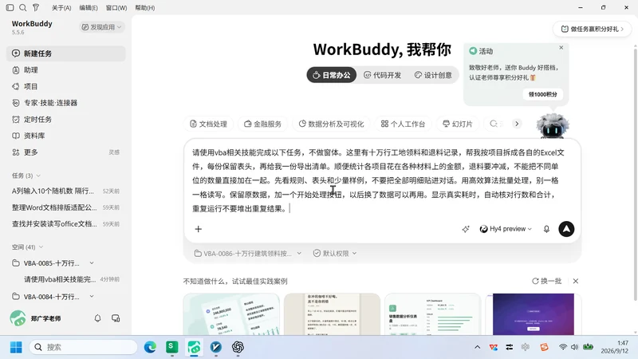Add attachment with the plus icon
The height and width of the screenshot is (359, 638).
(x=198, y=229)
